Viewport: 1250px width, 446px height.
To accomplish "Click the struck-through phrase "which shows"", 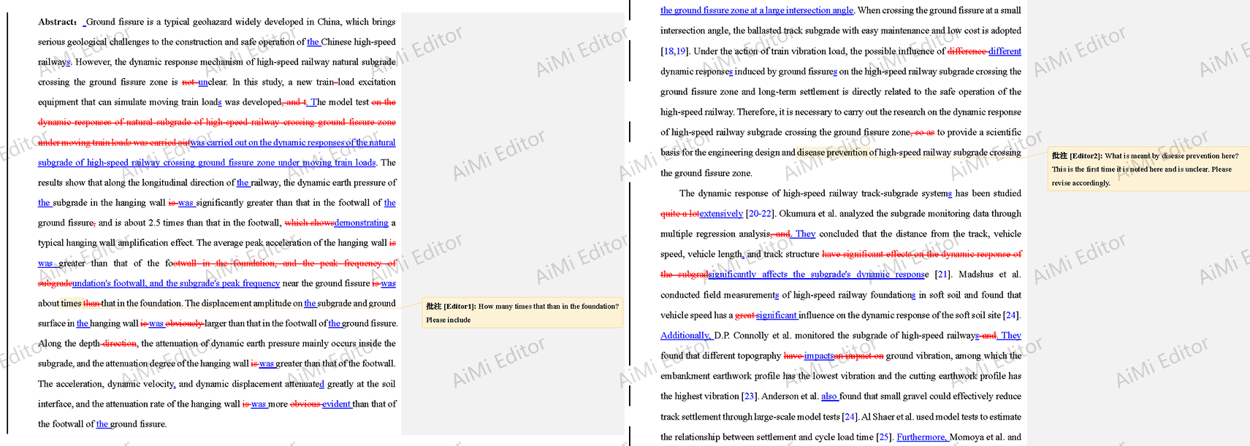I will click(309, 223).
